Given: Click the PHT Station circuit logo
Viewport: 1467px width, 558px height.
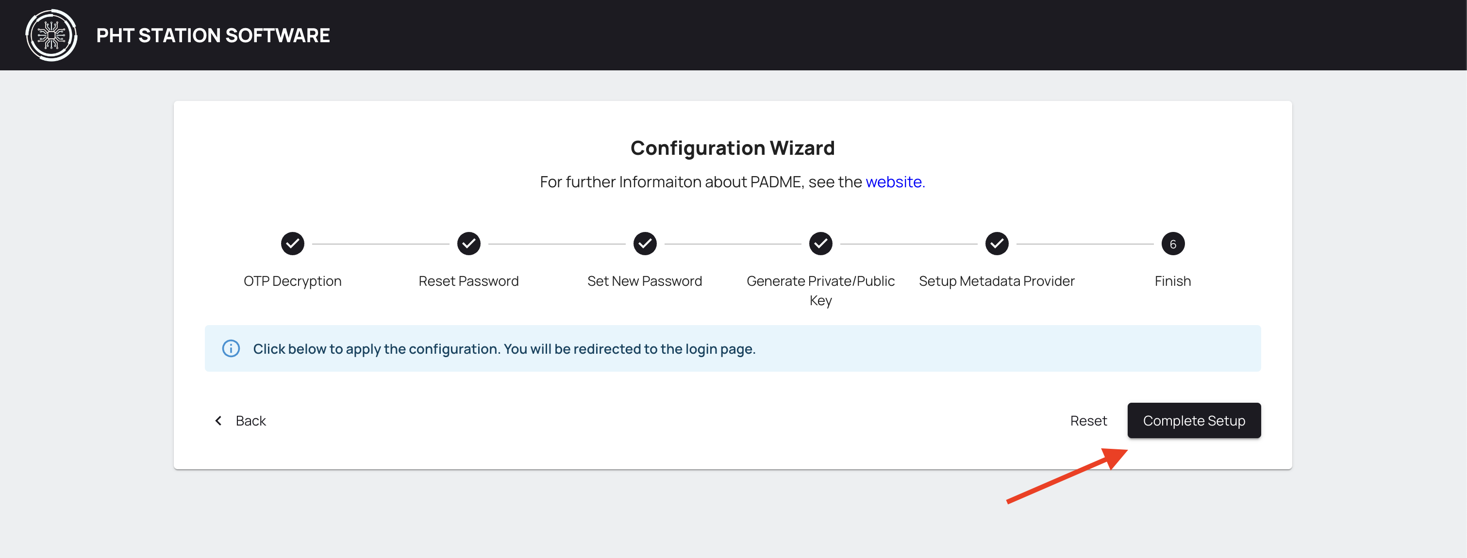Looking at the screenshot, I should click(x=51, y=35).
